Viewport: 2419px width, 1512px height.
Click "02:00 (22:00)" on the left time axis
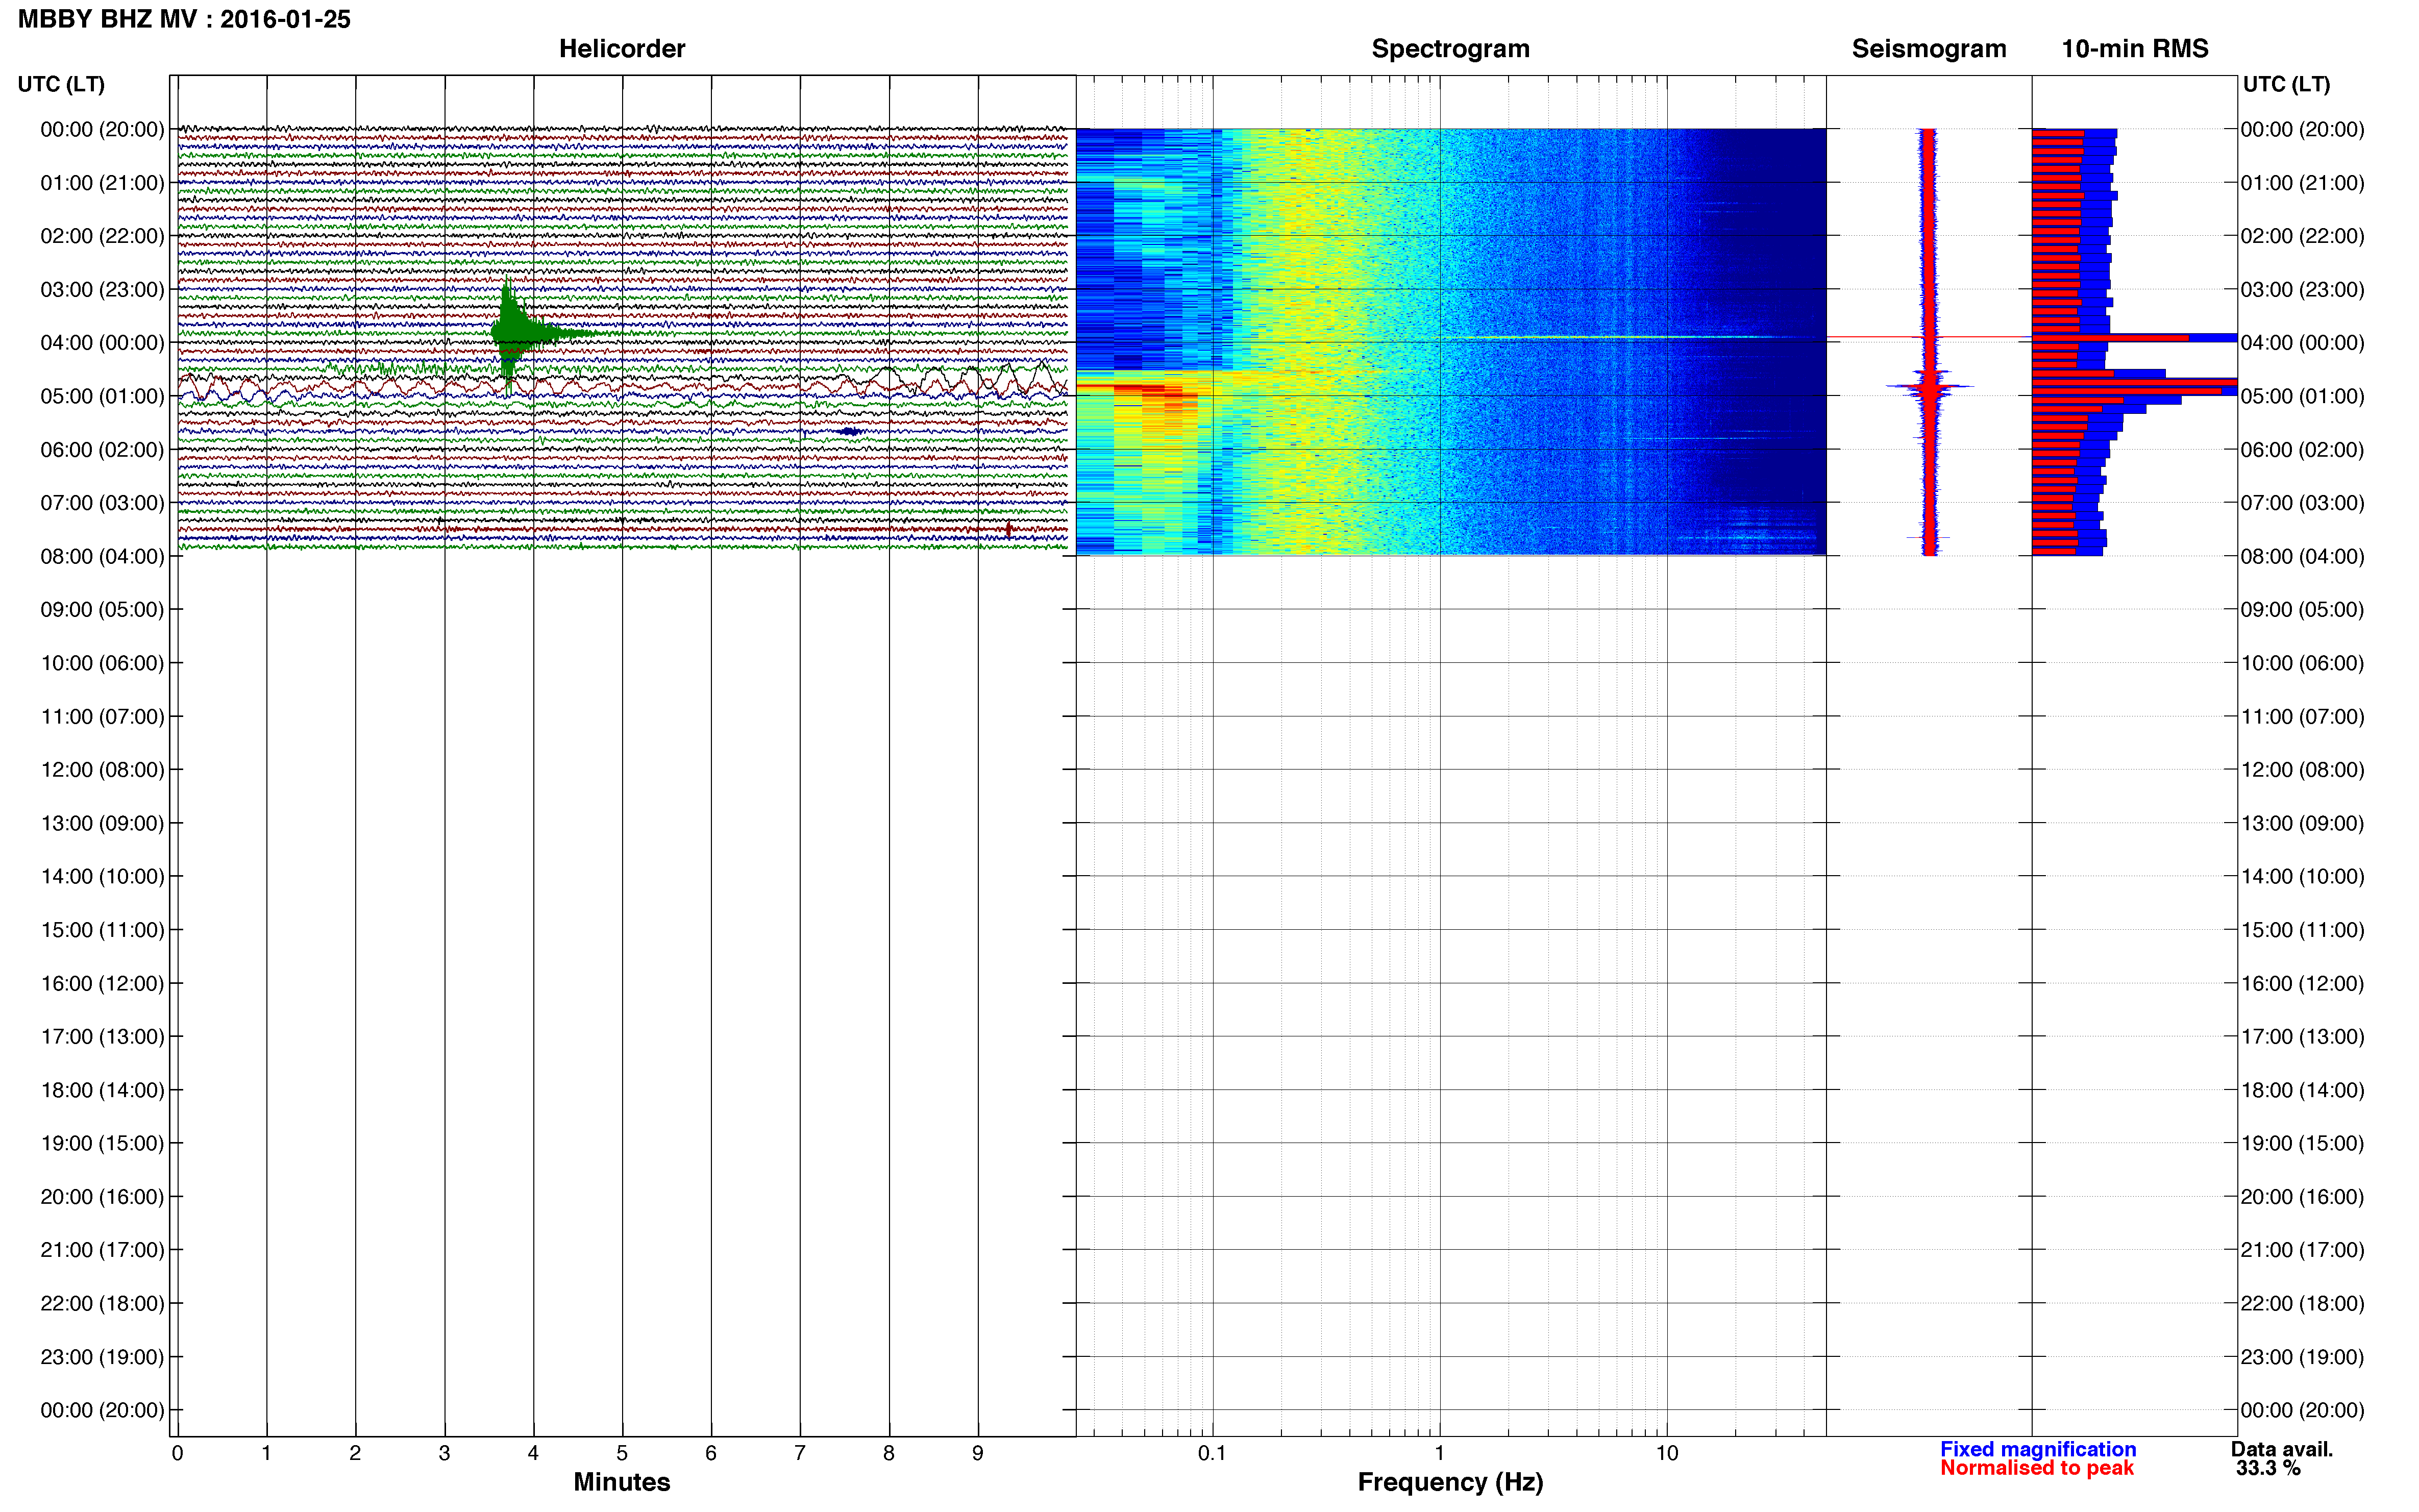(102, 236)
